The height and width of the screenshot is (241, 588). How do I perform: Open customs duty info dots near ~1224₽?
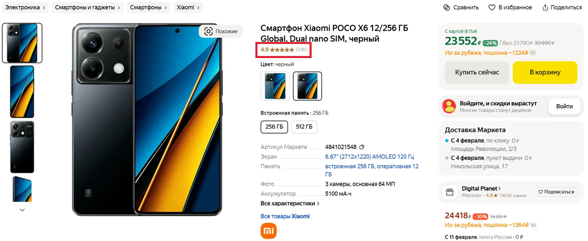(533, 53)
